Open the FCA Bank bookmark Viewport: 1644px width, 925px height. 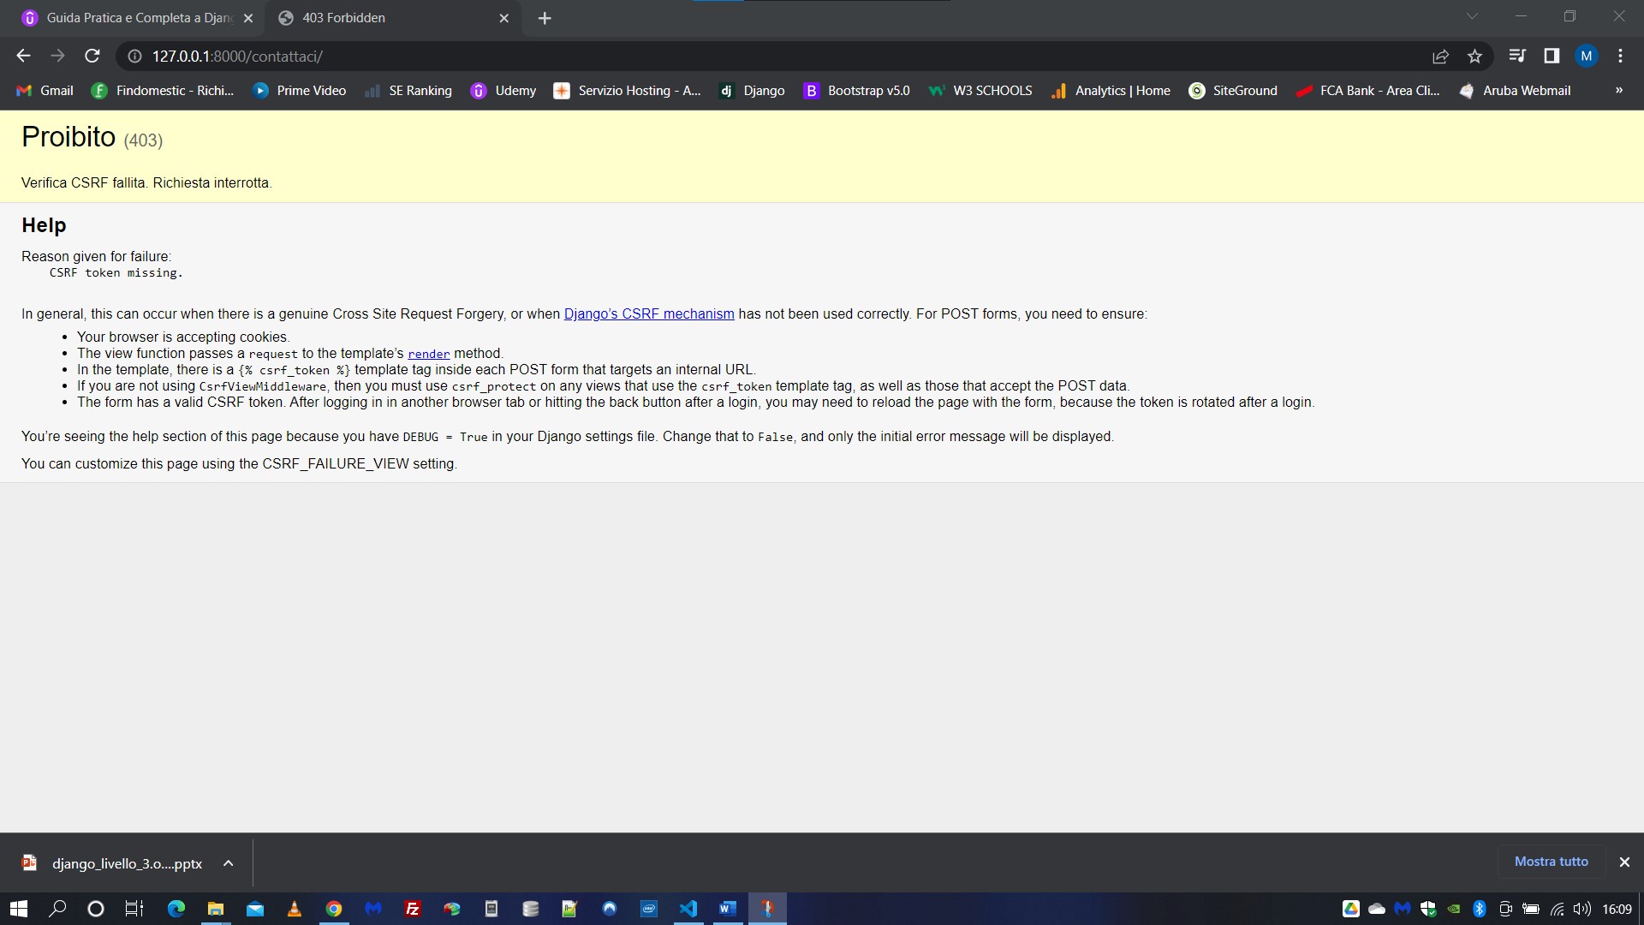click(x=1367, y=91)
